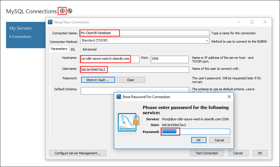Open manage connections wrench icon
280x167 pixels.
pyautogui.click(x=70, y=11)
